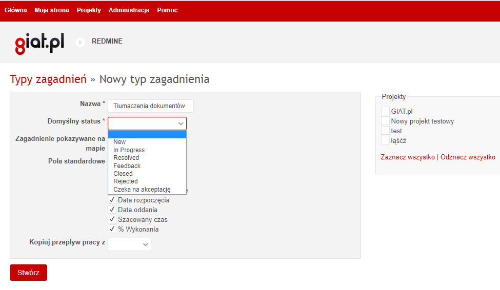
Task: Click the Projekty fieldset legend
Action: point(393,96)
